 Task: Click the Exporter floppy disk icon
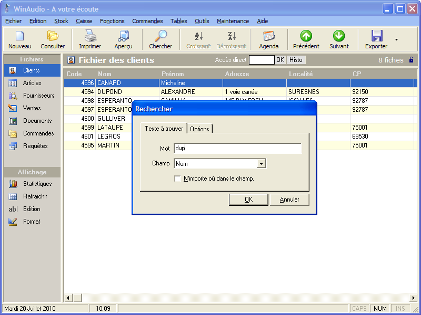pyautogui.click(x=376, y=36)
